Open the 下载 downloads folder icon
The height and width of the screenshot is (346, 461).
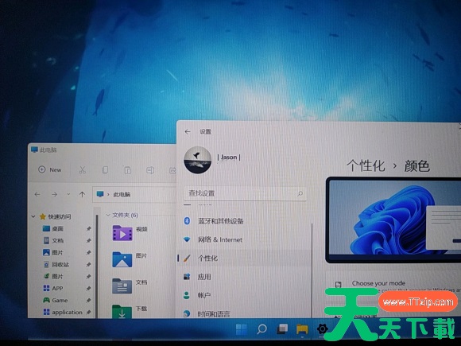[122, 312]
